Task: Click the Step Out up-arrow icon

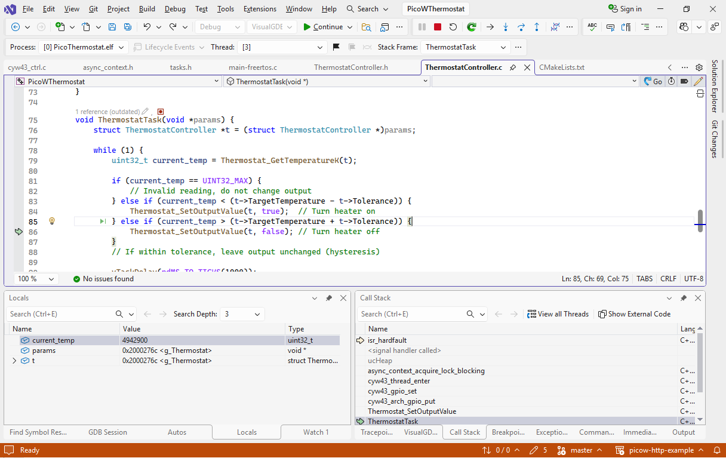Action: coord(536,27)
